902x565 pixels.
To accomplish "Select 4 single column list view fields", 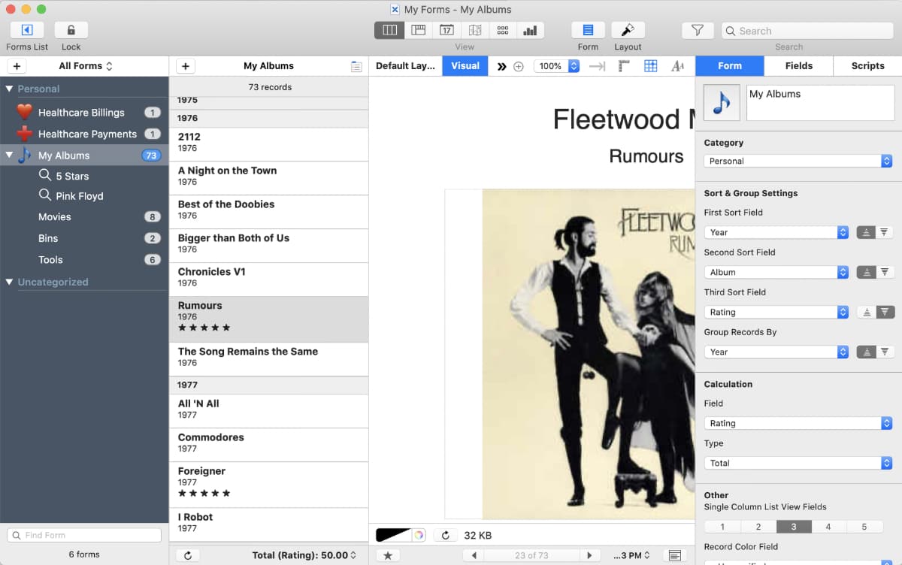I will (x=828, y=527).
